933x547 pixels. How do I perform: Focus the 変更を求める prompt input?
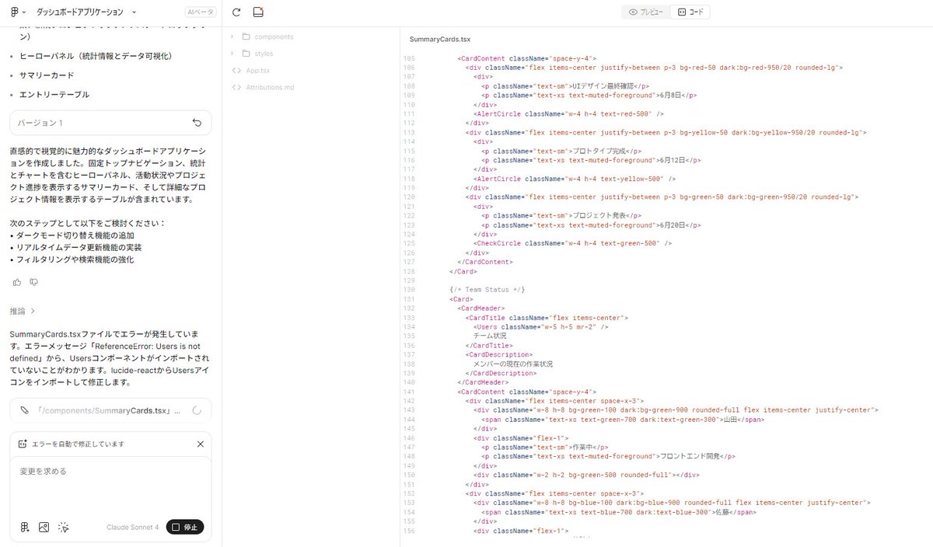(x=110, y=486)
